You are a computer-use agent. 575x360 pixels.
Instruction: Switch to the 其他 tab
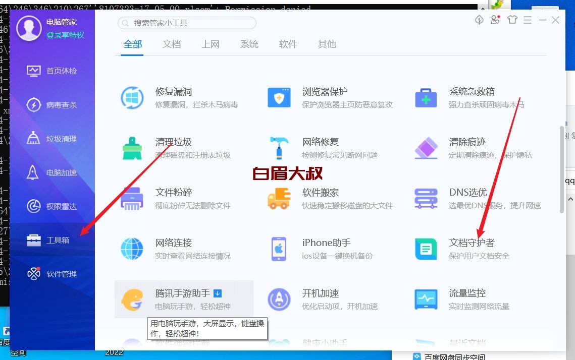tap(327, 44)
